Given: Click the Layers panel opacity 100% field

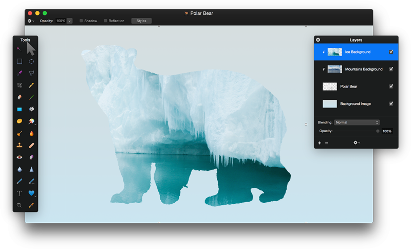Looking at the screenshot, I should (x=387, y=131).
